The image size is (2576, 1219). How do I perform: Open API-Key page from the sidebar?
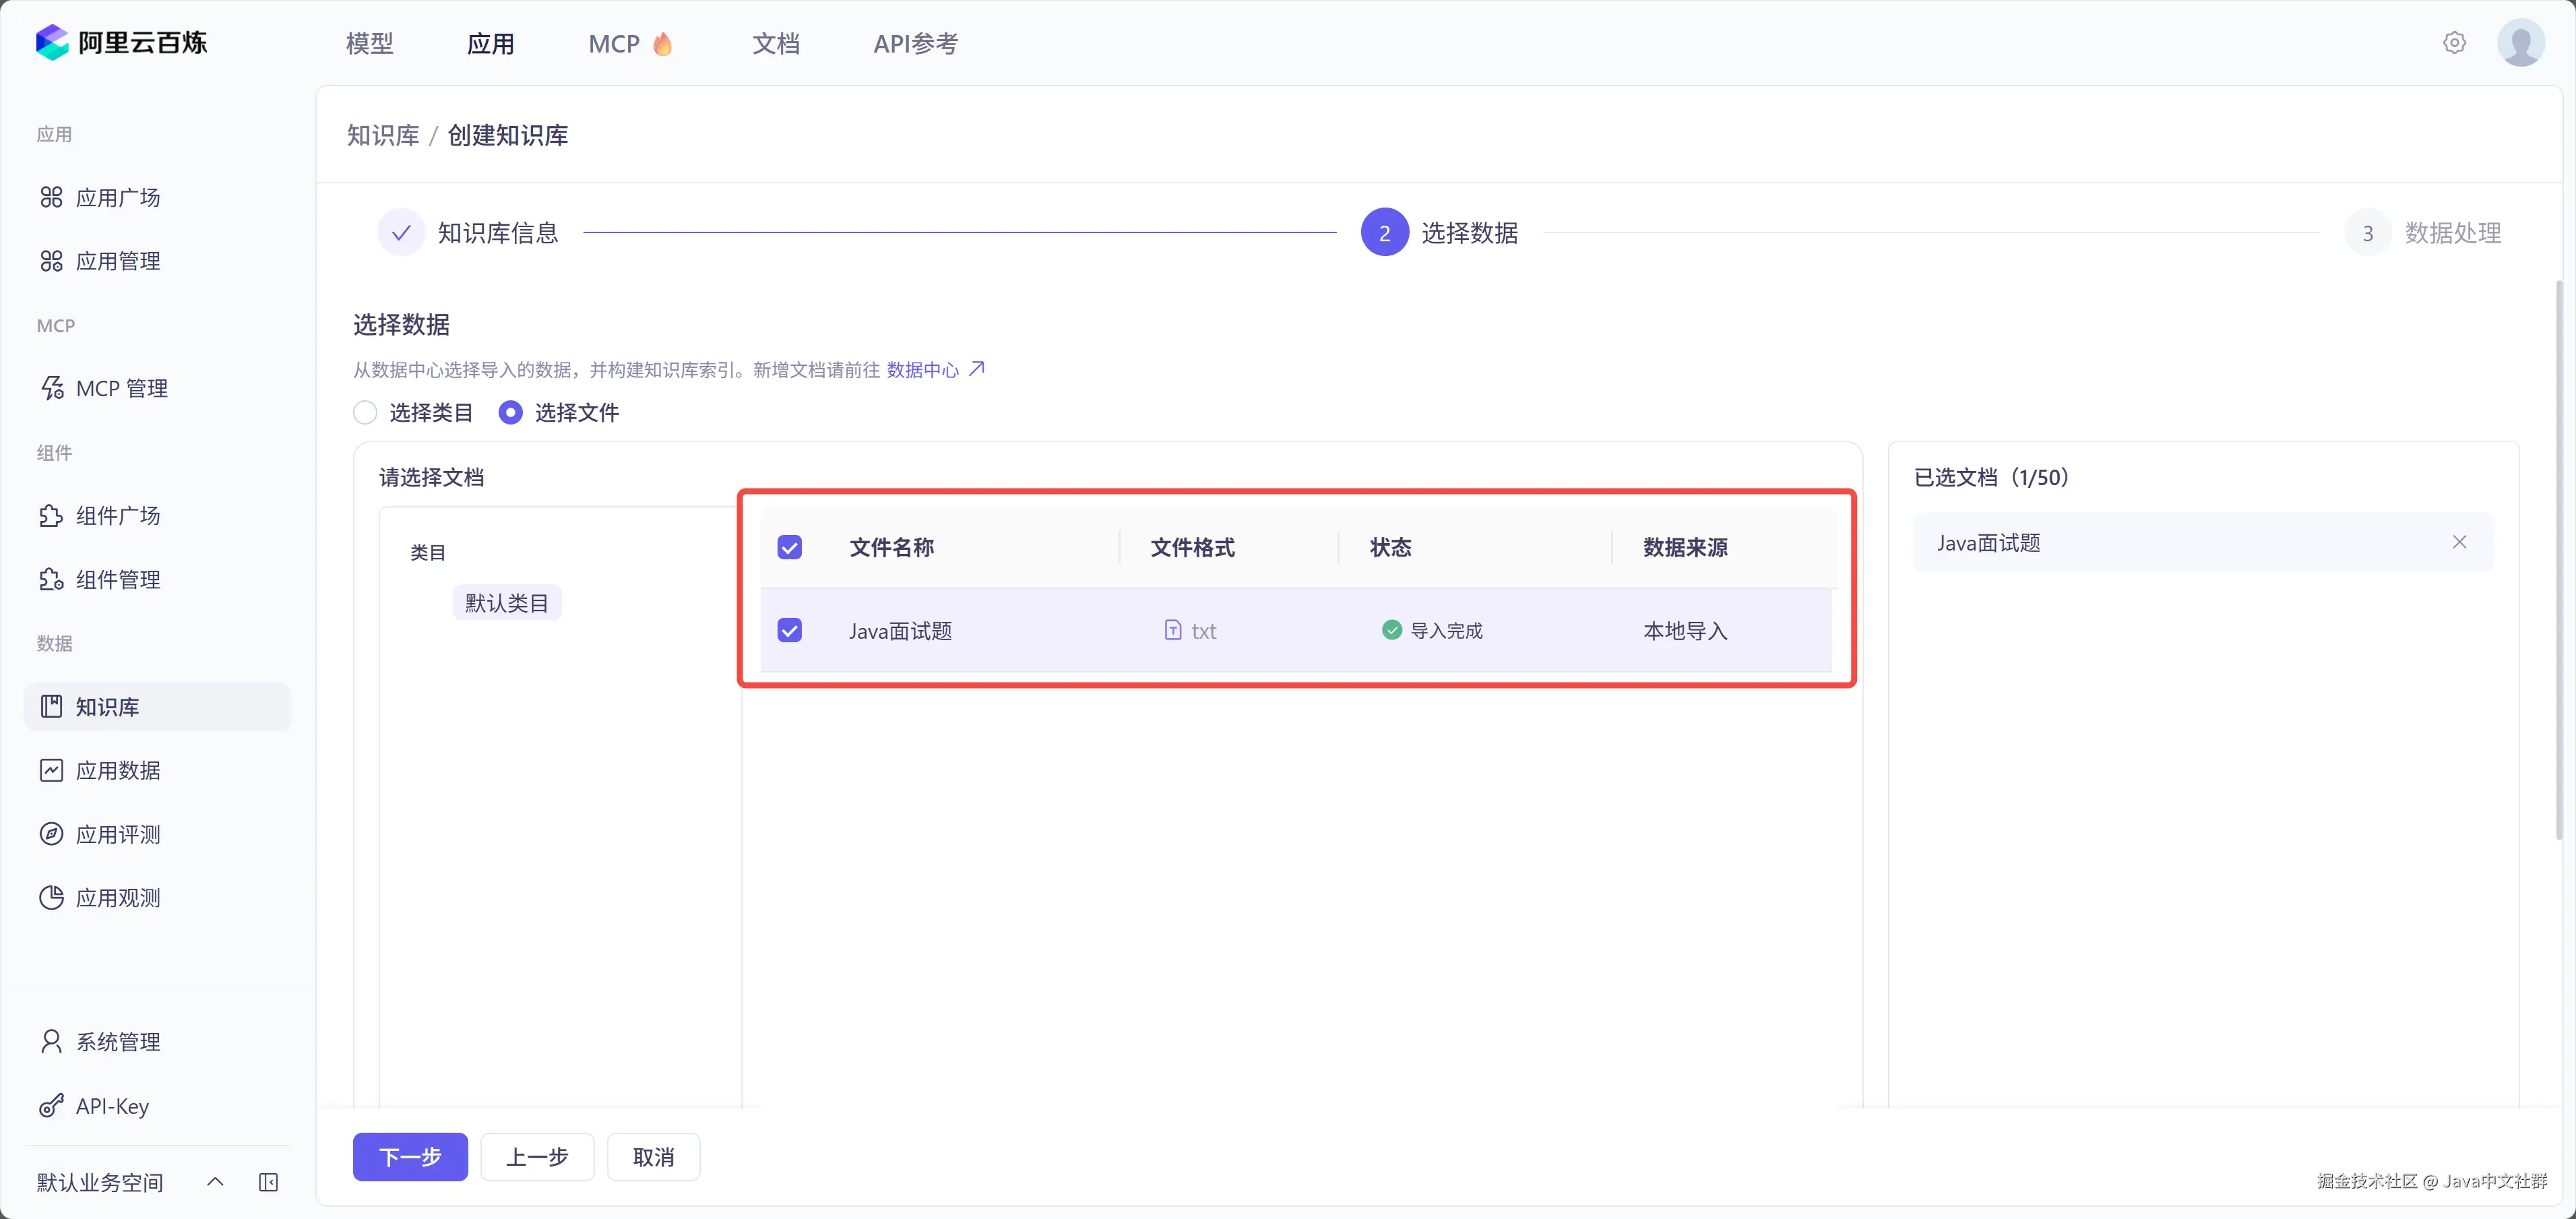[x=111, y=1106]
